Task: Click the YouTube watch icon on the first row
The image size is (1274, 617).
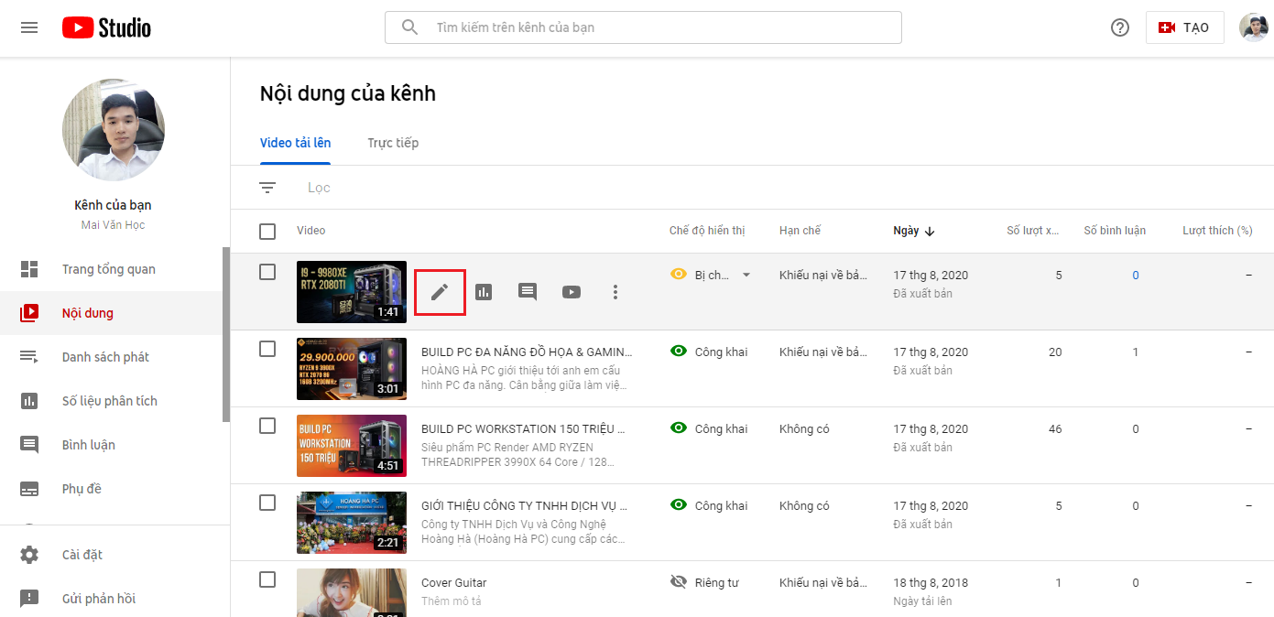Action: [x=571, y=291]
